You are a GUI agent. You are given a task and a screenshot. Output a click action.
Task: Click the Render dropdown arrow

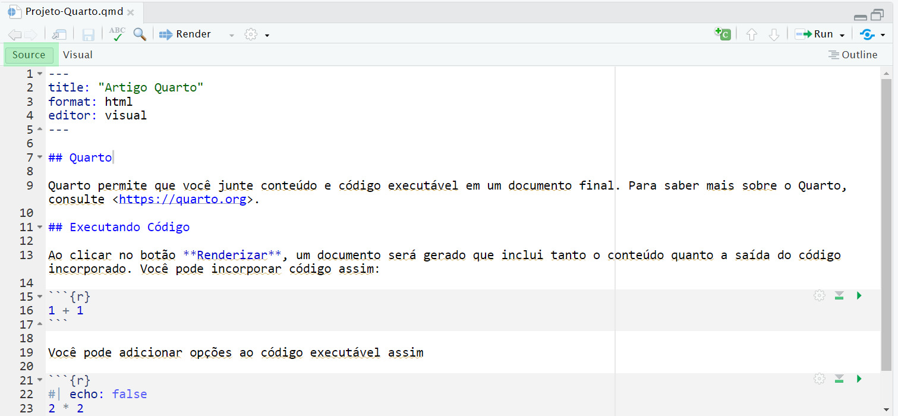[232, 35]
